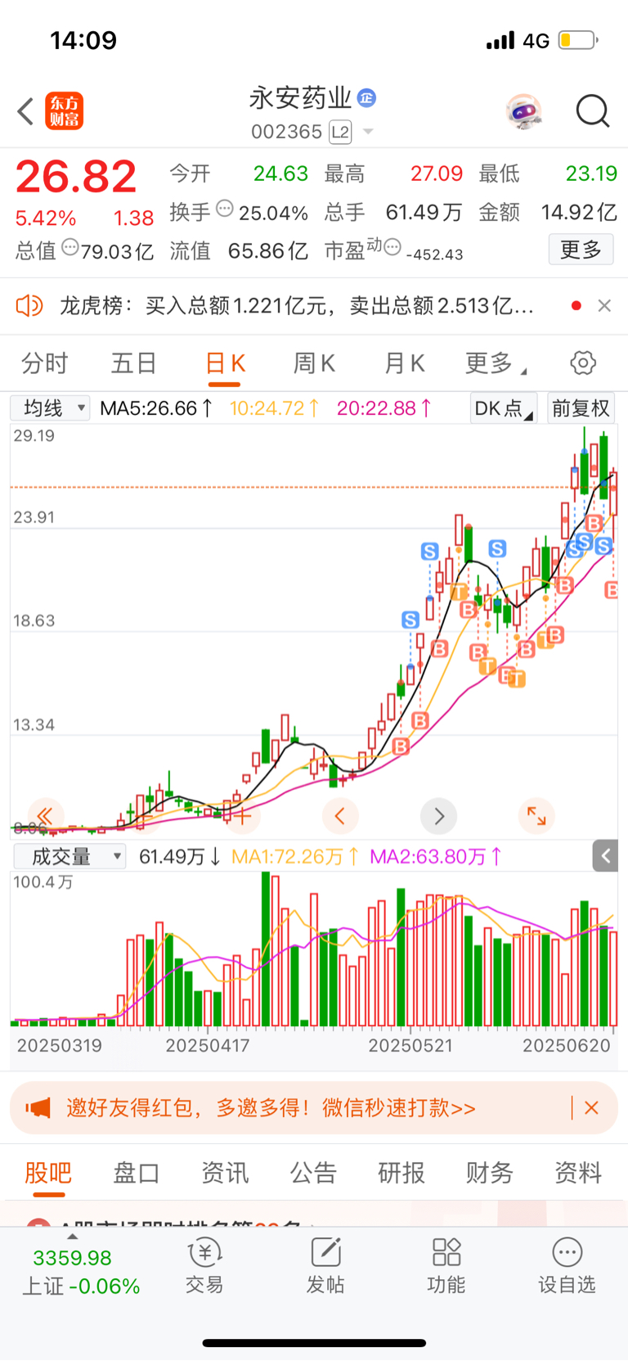The height and width of the screenshot is (1361, 628).
Task: Open the 均线 indicator dropdown
Action: tap(50, 408)
